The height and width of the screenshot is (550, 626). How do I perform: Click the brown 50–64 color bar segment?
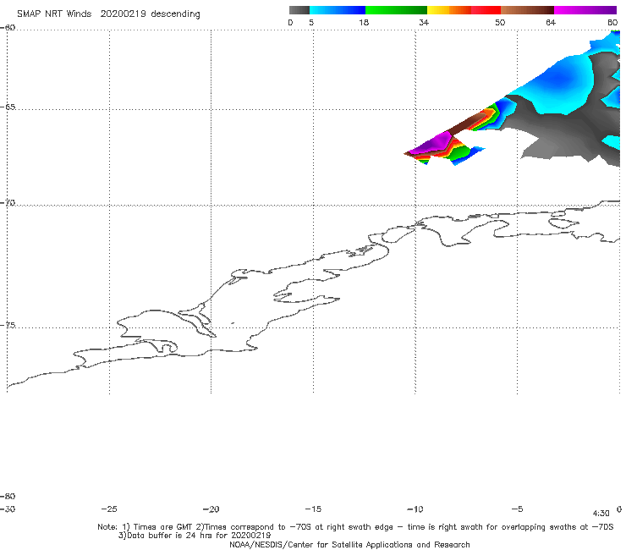pos(527,10)
